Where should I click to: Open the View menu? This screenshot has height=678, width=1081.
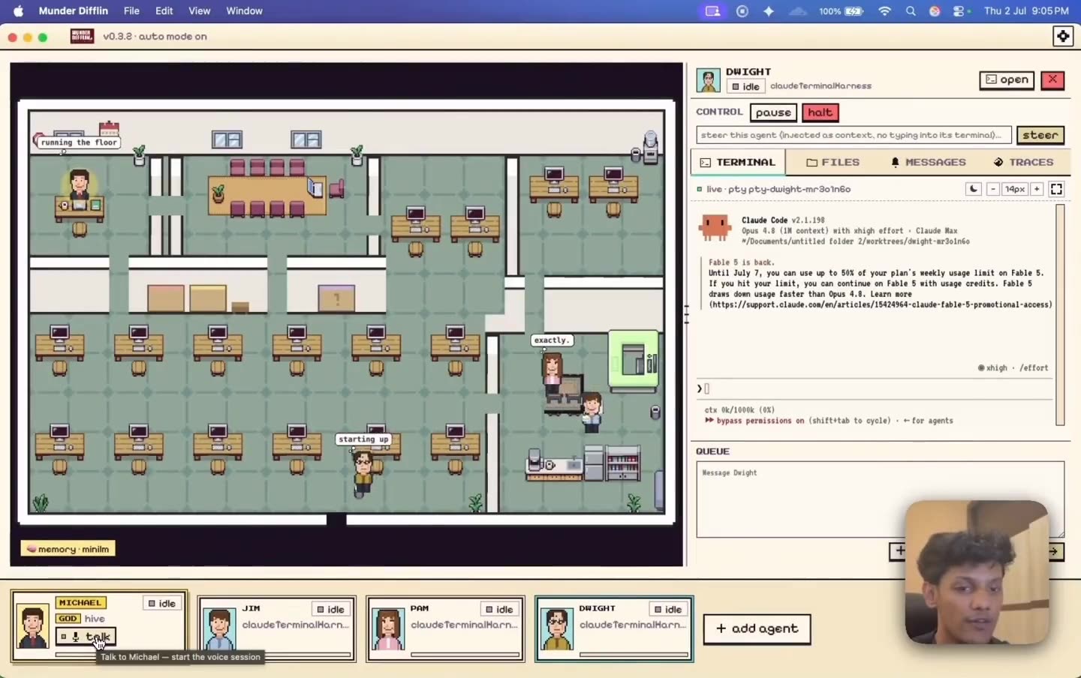(199, 10)
